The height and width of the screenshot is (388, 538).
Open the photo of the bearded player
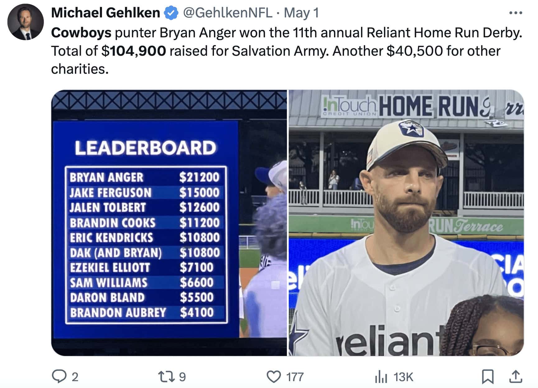tap(406, 223)
